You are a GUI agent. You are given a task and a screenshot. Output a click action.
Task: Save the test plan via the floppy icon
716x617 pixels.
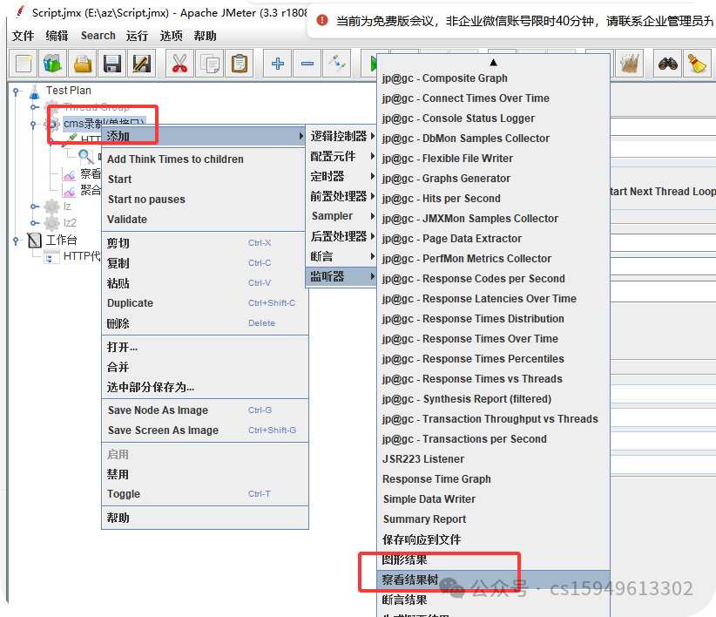(111, 64)
